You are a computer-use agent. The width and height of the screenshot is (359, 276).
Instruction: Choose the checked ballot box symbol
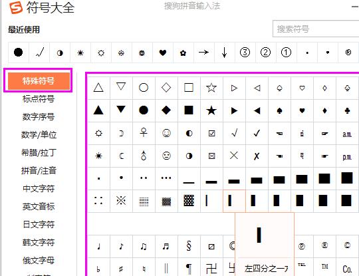point(211,133)
